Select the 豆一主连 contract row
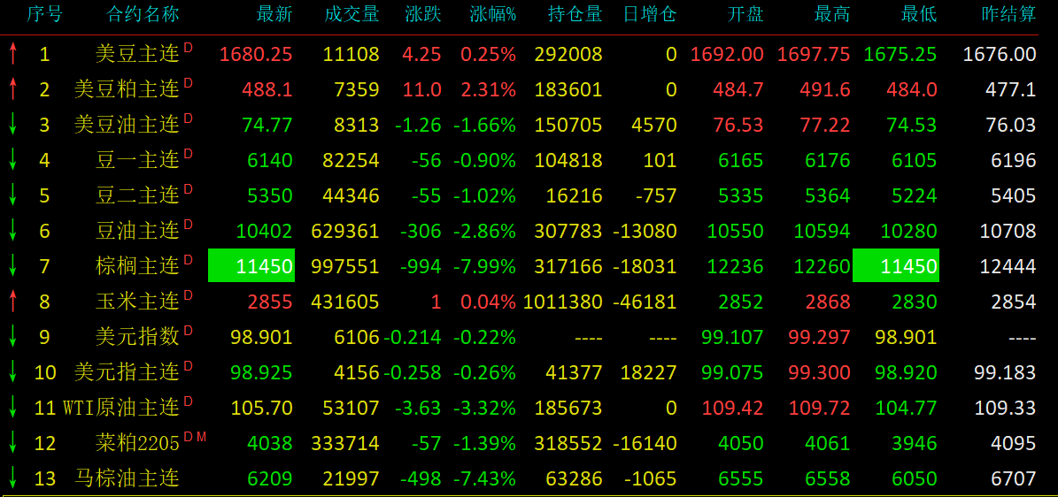1058x497 pixels. (137, 160)
